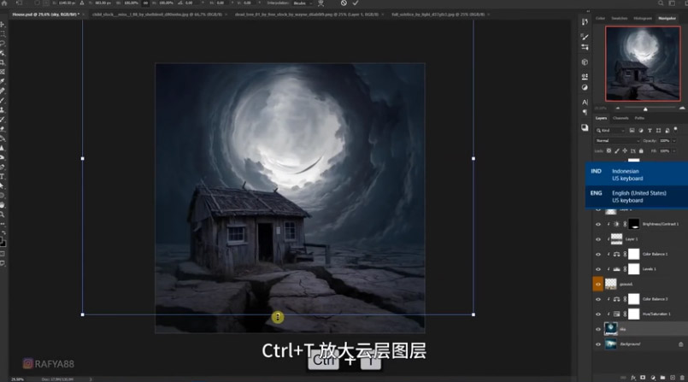Select the sky layer thumbnail
This screenshot has height=382, width=688.
click(611, 328)
